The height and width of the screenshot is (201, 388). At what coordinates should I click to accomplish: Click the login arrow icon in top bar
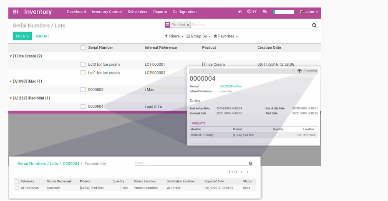pyautogui.click(x=239, y=12)
